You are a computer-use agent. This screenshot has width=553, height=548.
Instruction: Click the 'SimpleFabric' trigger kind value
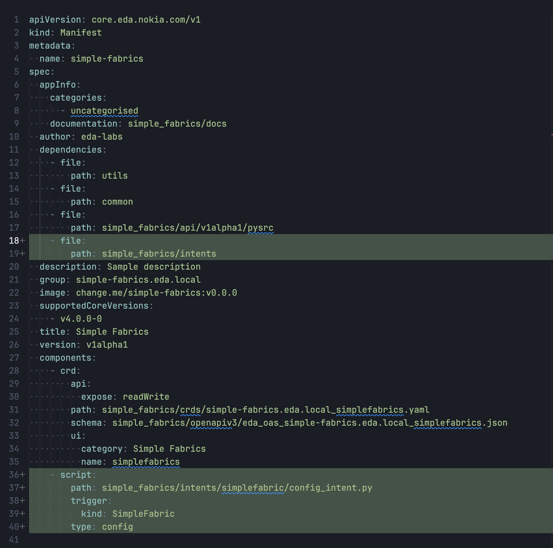143,514
